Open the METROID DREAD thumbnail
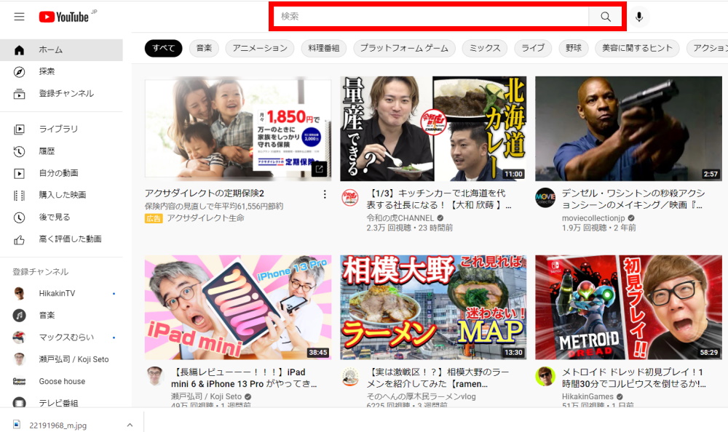The height and width of the screenshot is (432, 728). point(629,307)
